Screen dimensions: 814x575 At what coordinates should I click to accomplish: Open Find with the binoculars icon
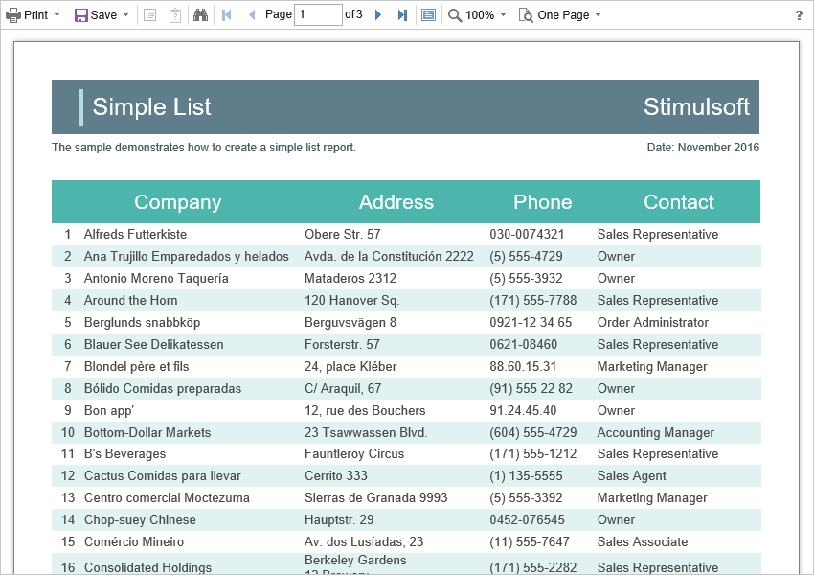click(x=200, y=15)
